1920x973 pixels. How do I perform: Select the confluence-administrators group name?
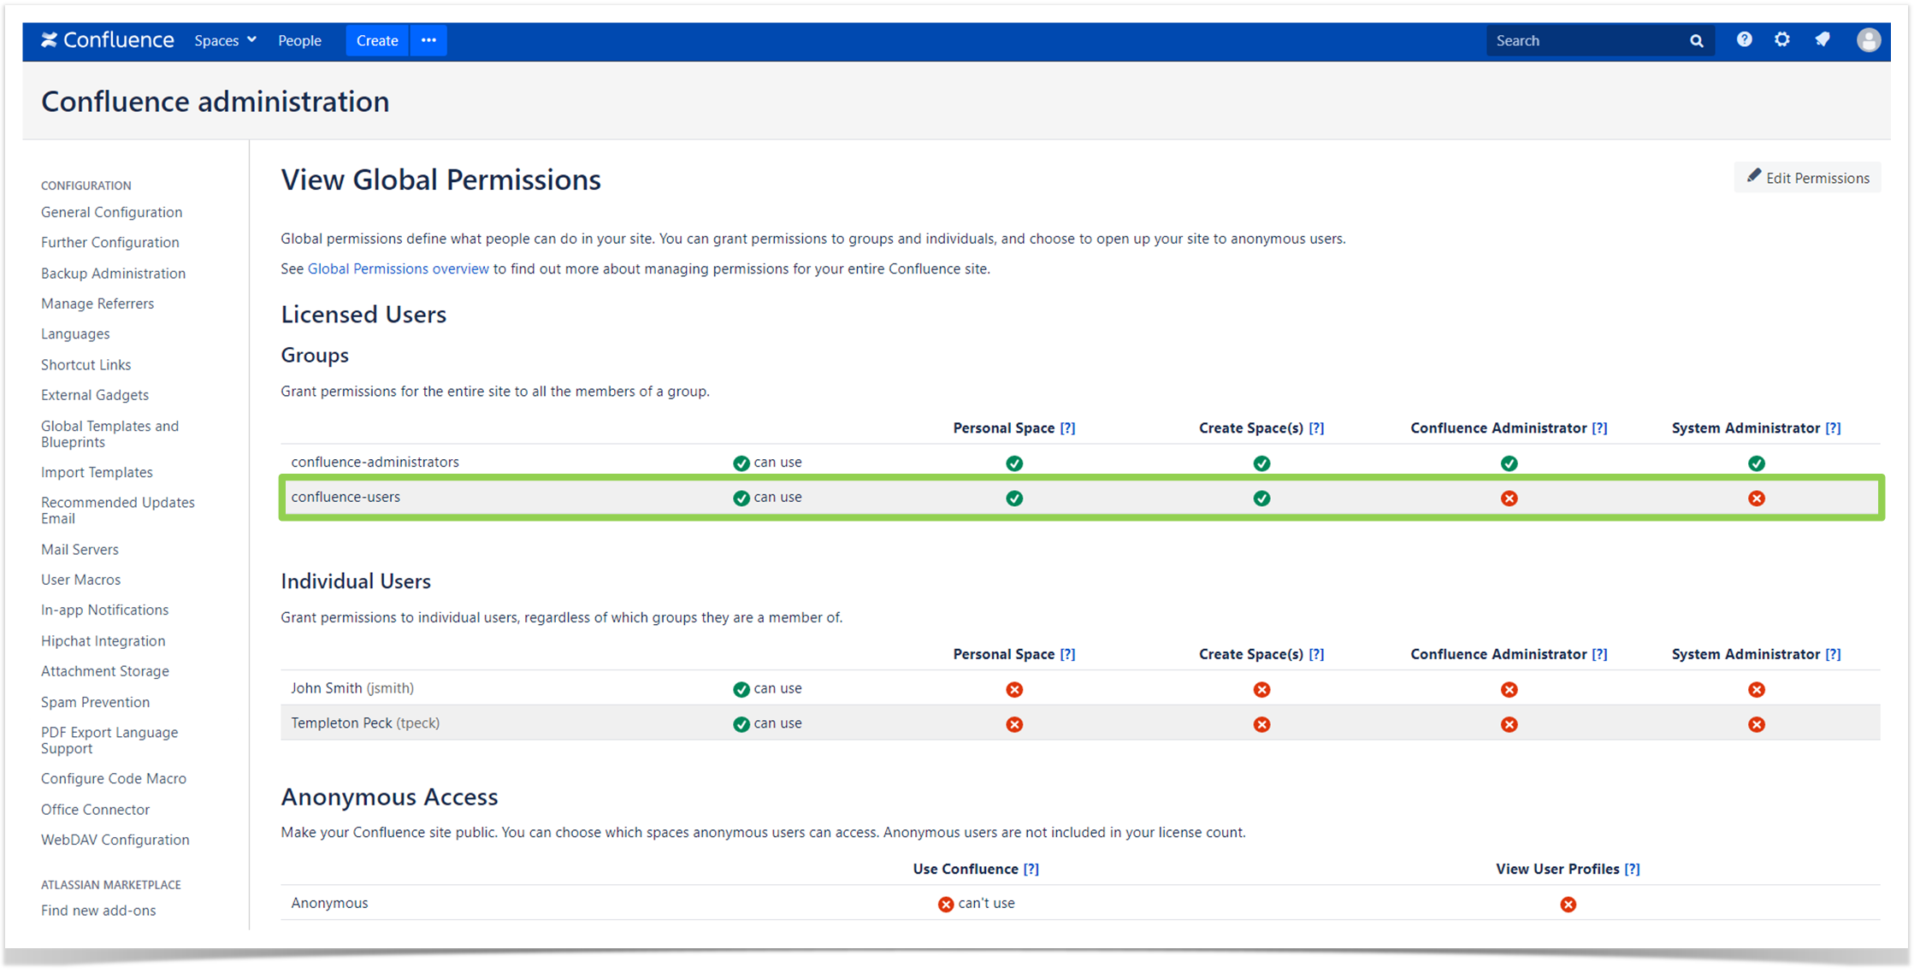(x=375, y=462)
